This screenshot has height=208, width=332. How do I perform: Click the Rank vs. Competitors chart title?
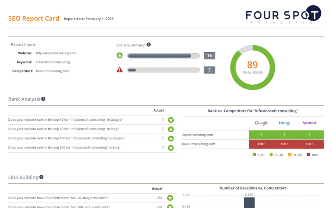[x=253, y=111]
